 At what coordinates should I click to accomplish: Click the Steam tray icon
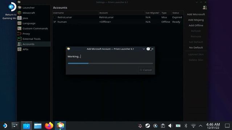148,126
